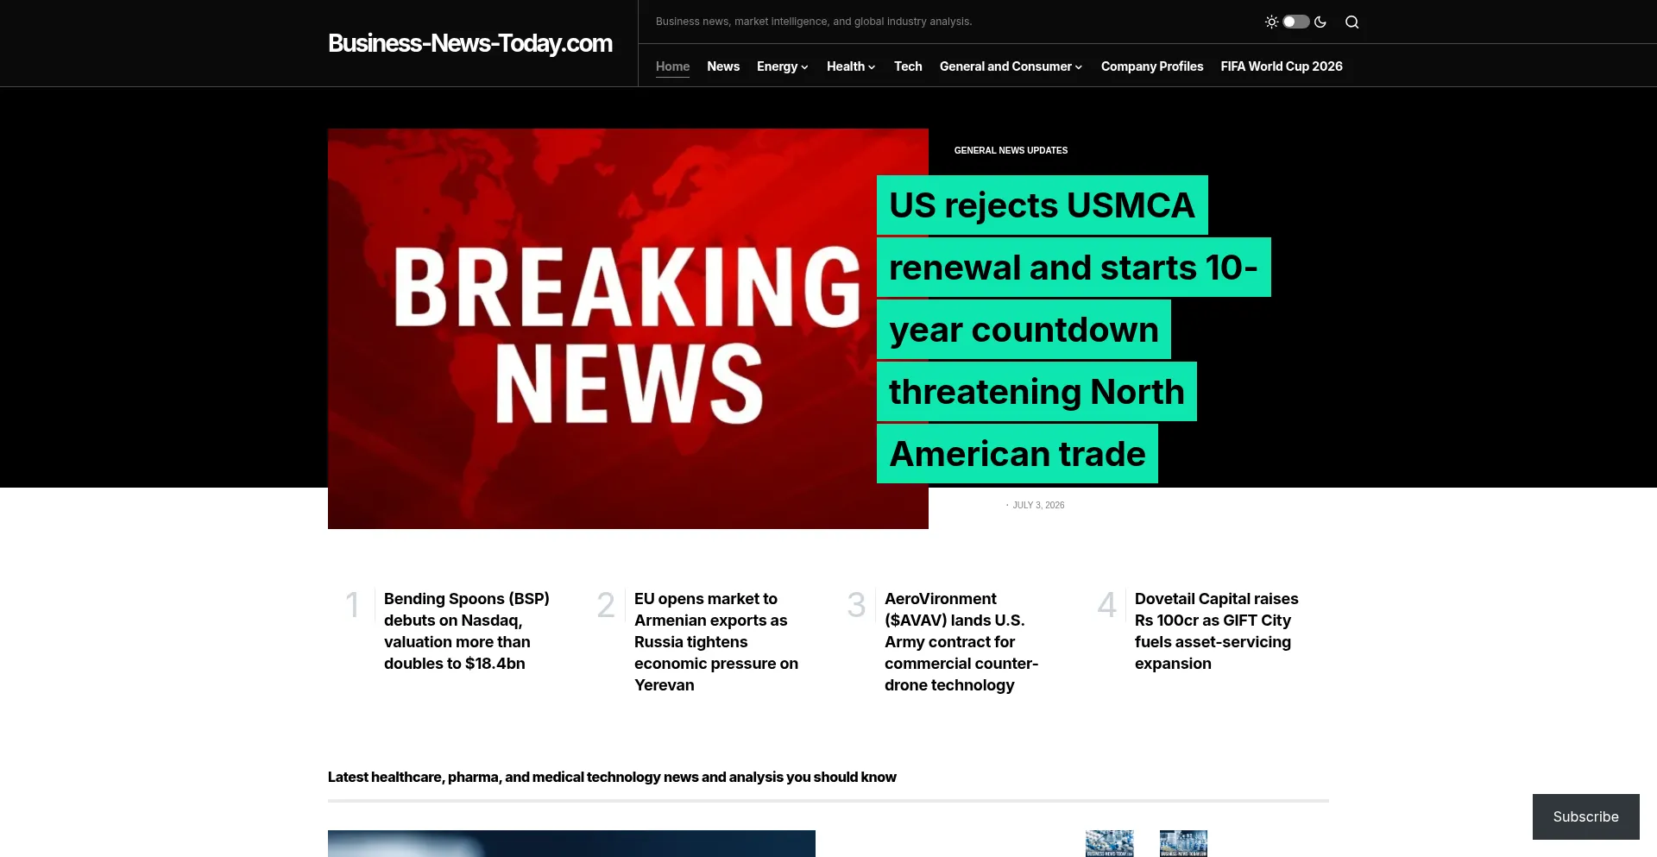Open Dovetail Capital GIFT City article
This screenshot has width=1657, height=857.
(x=1217, y=631)
